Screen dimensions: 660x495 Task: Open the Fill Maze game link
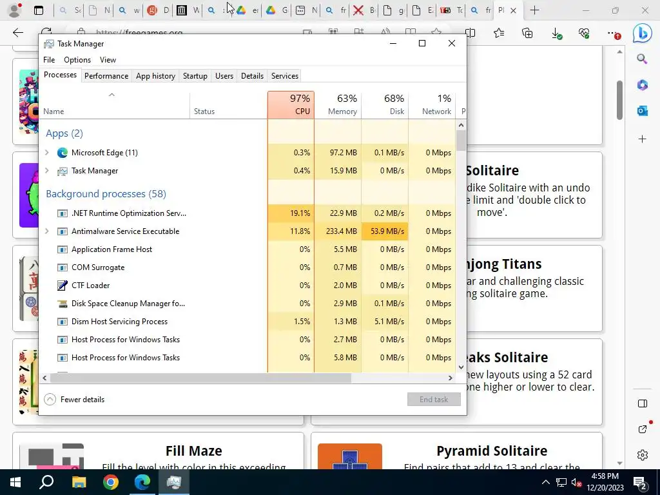[x=193, y=451]
